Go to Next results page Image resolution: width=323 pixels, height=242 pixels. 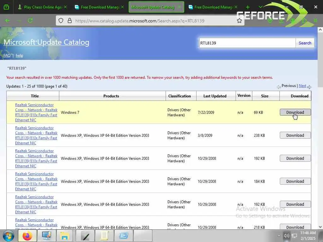coord(302,86)
